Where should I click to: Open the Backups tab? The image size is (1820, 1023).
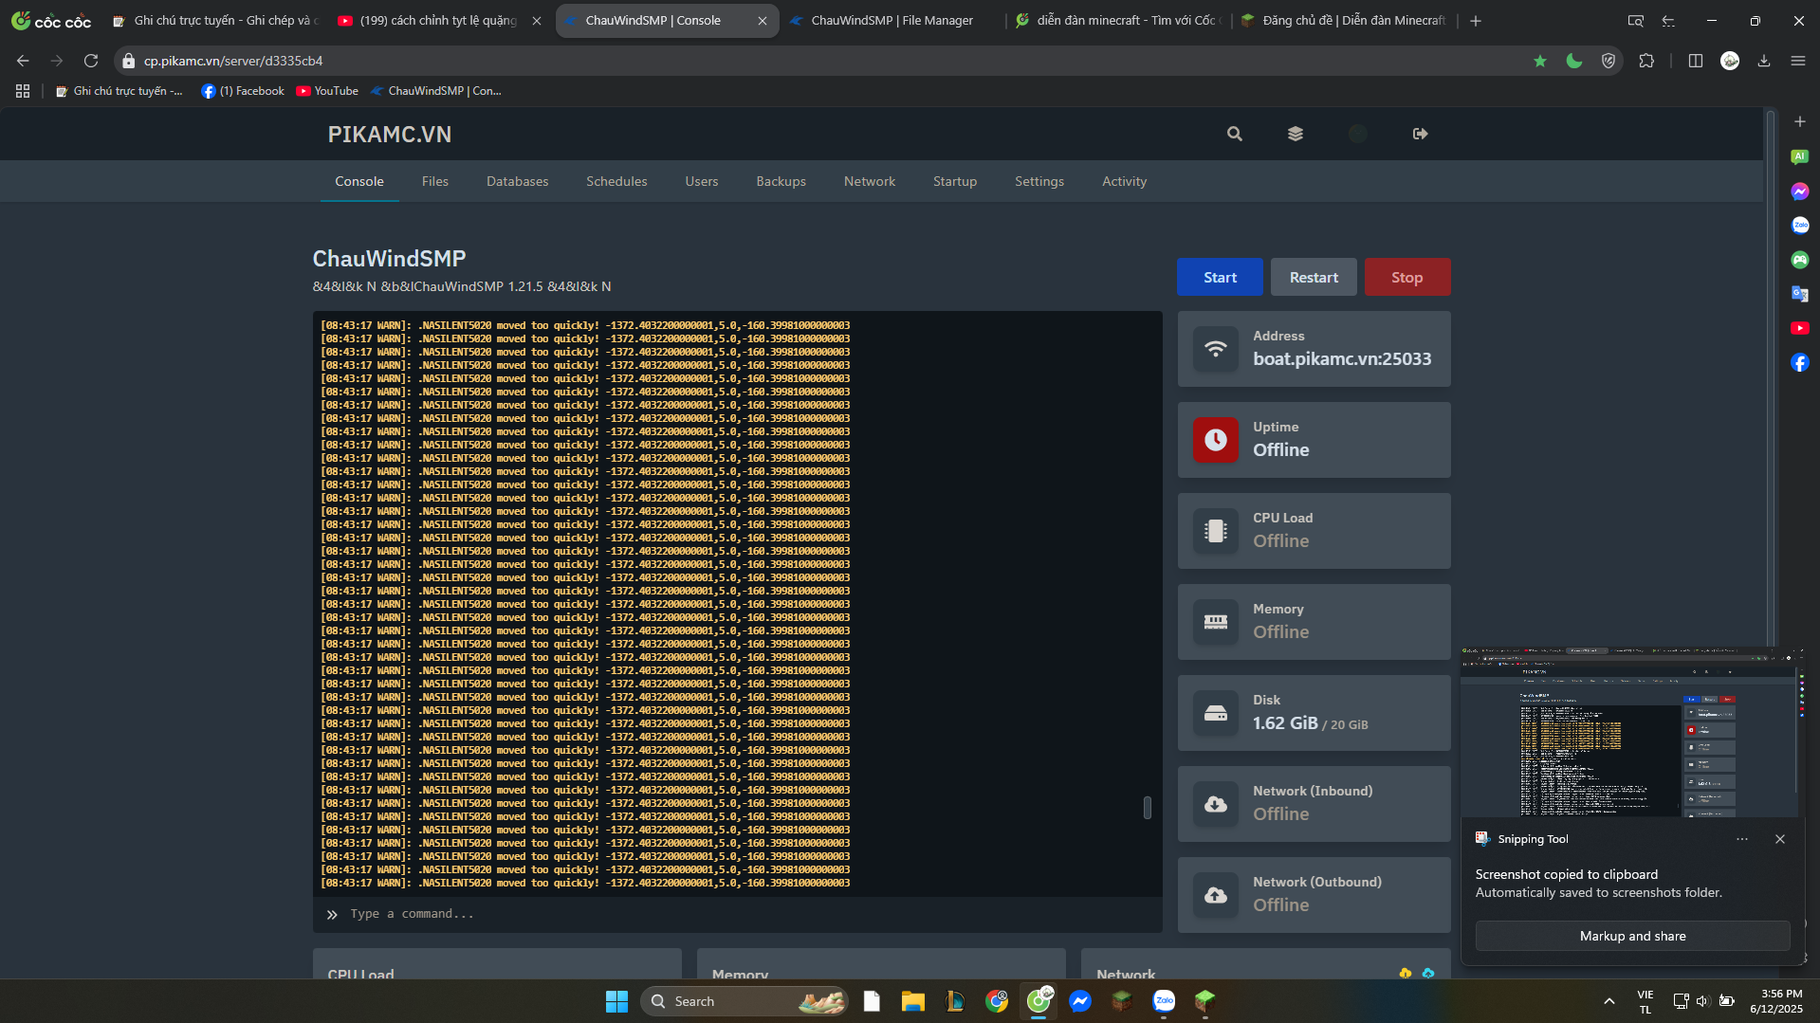781,181
